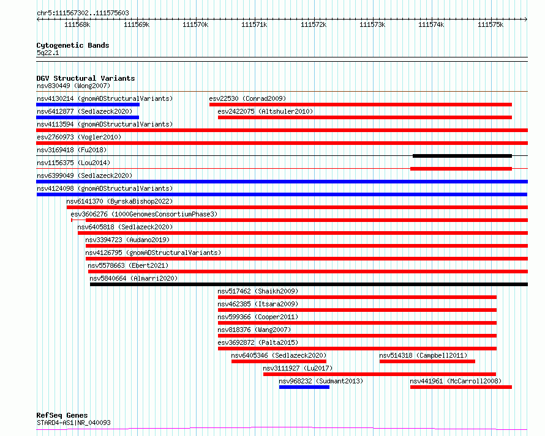Click nsv517462 (Shaikh2009) label
Image resolution: width=545 pixels, height=436 pixels.
(258, 291)
